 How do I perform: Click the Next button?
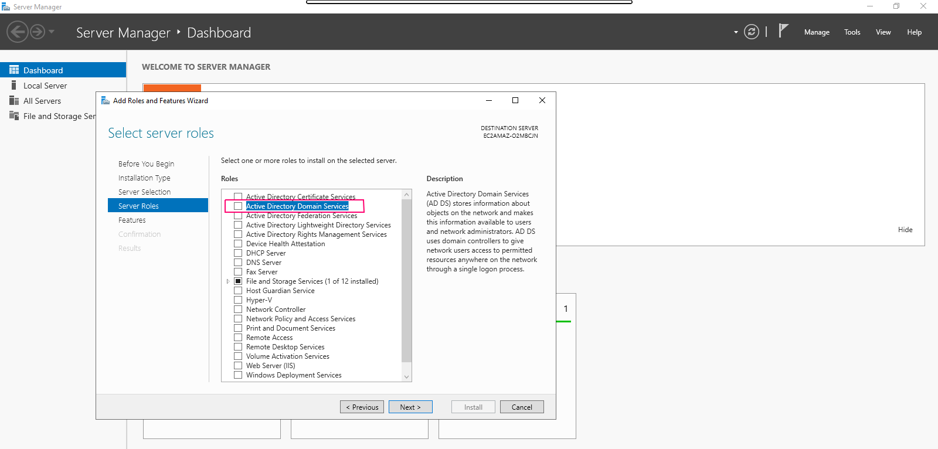pyautogui.click(x=410, y=407)
